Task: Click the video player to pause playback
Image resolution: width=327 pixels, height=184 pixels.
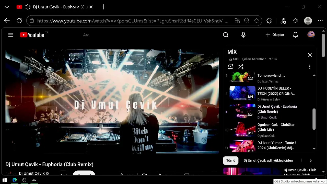Action: 112,101
